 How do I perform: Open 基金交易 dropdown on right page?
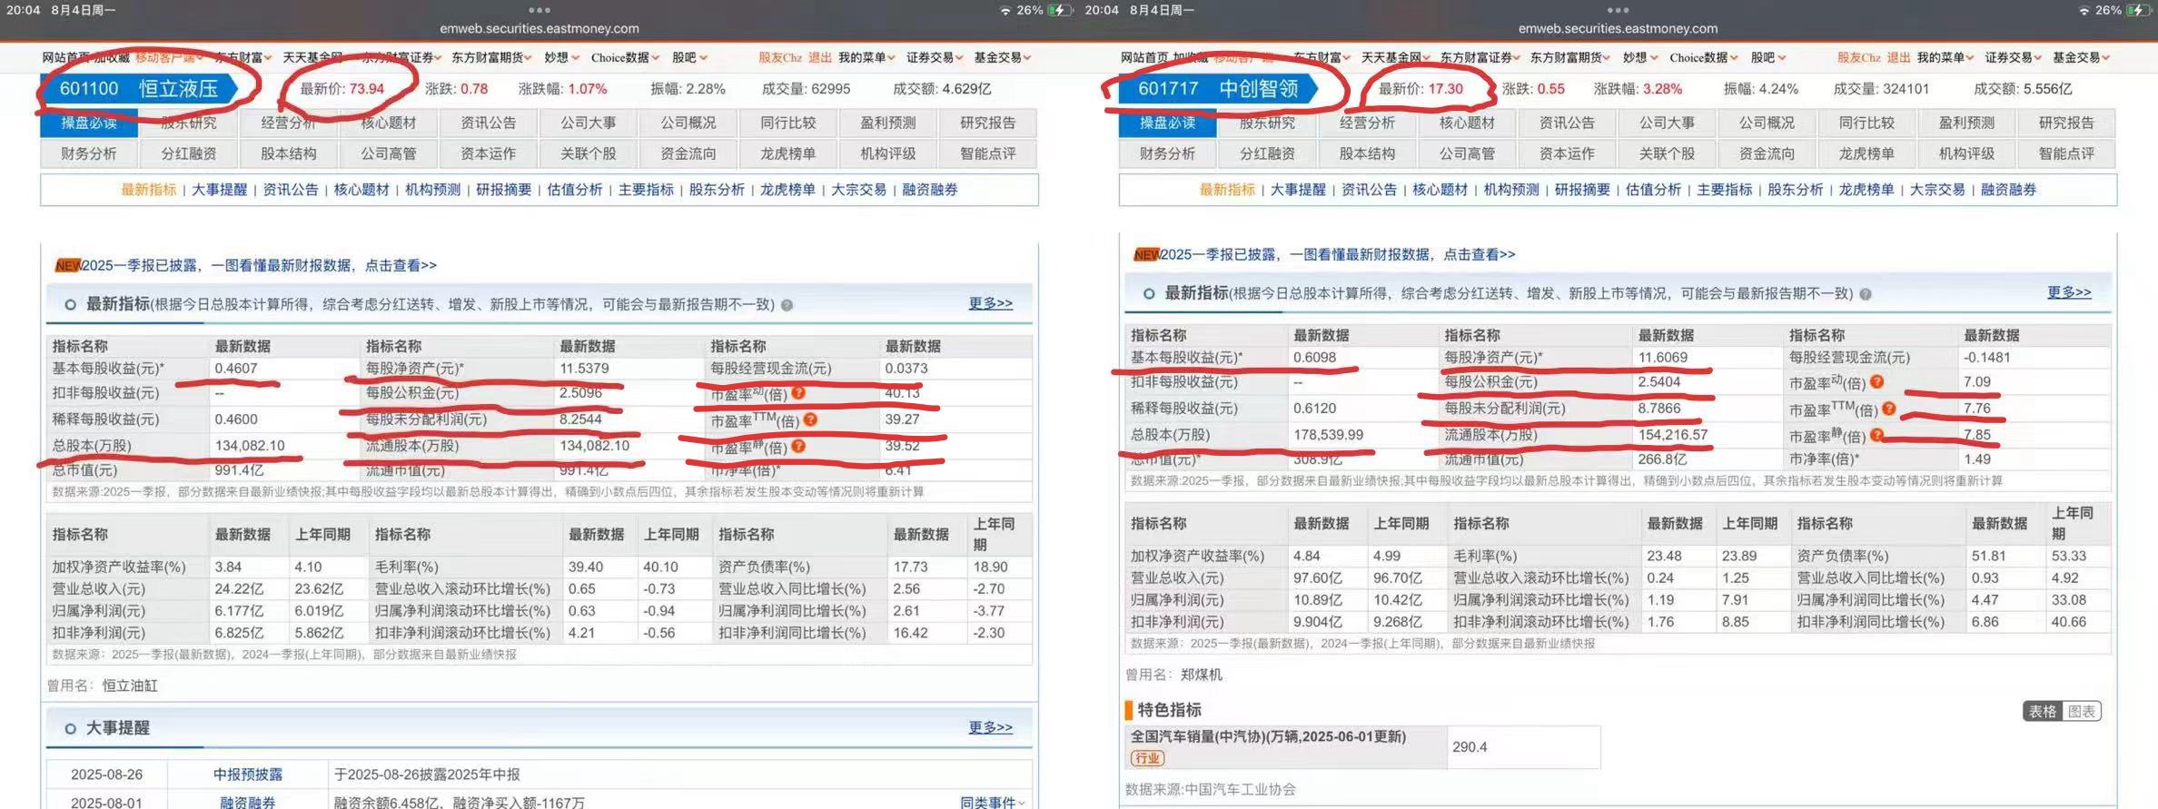(x=2081, y=58)
